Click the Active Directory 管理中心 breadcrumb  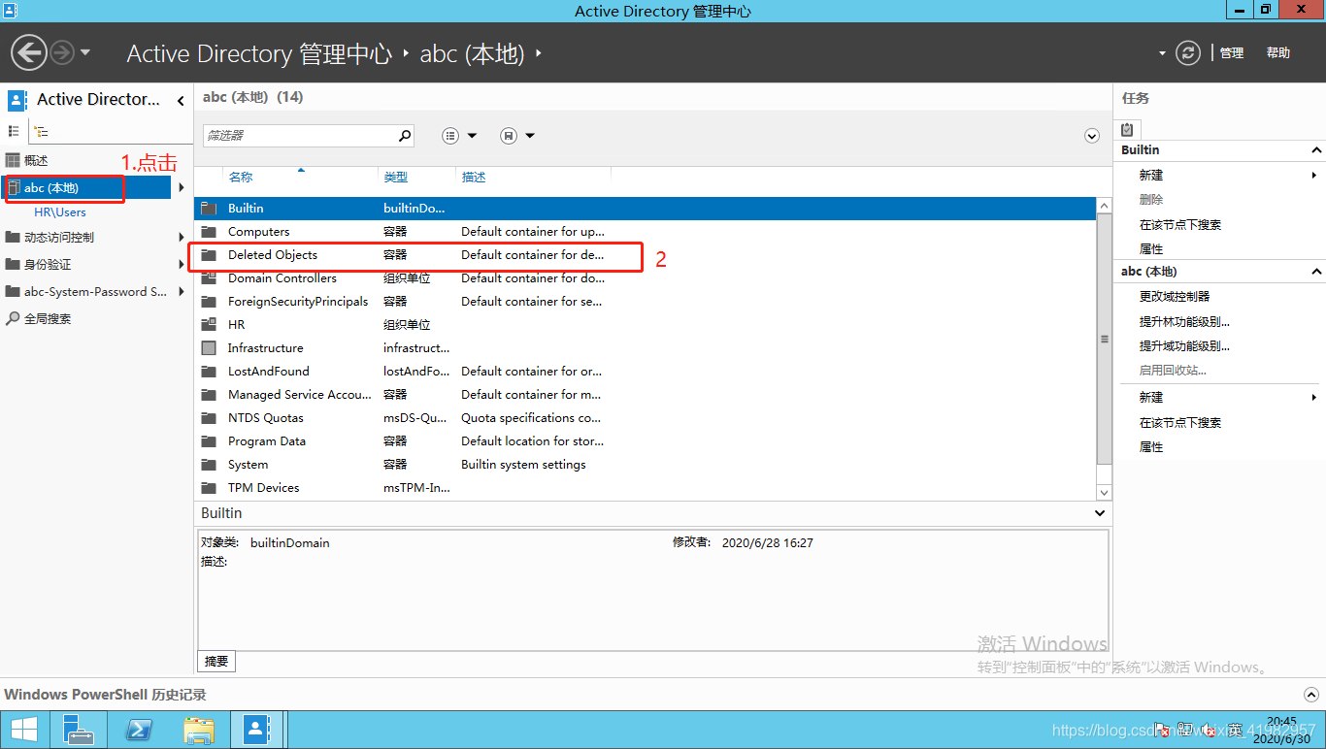click(259, 53)
